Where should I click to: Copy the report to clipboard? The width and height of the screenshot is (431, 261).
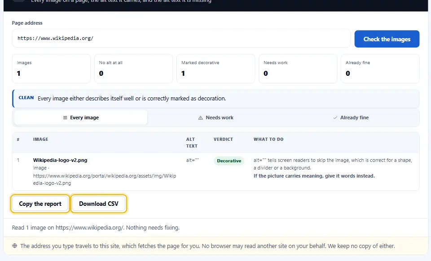click(40, 204)
